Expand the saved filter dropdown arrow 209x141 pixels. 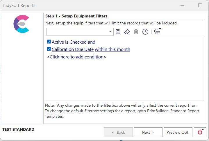click(110, 32)
